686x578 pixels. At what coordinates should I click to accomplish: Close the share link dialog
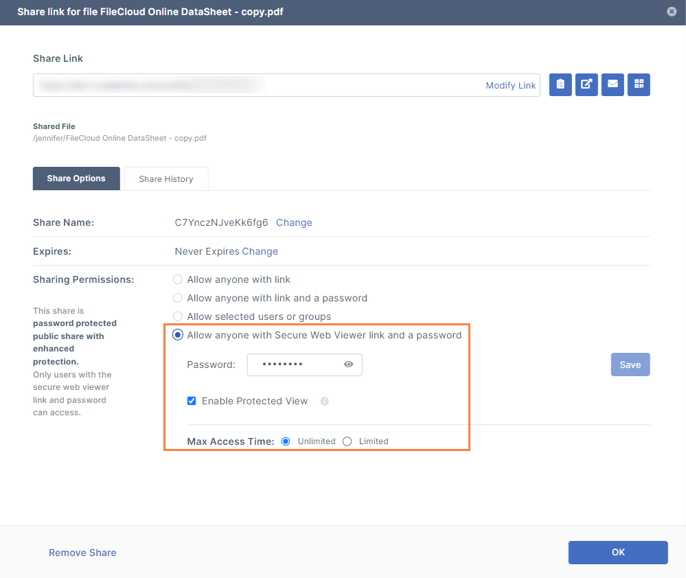[672, 12]
